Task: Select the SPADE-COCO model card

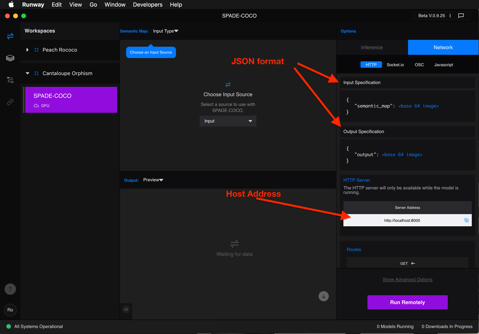Action: (x=71, y=100)
